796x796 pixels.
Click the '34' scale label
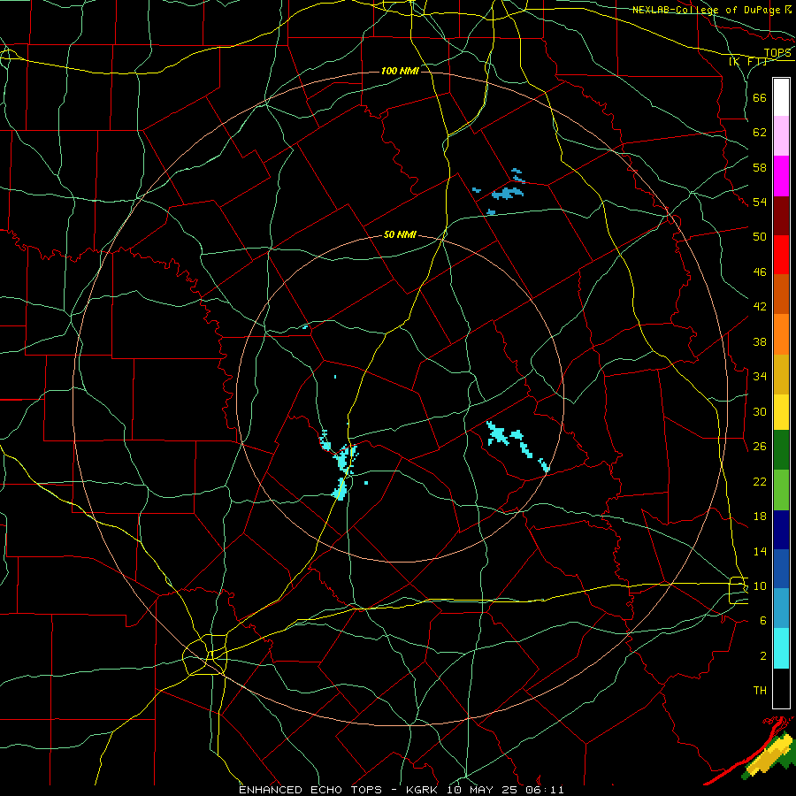point(760,376)
